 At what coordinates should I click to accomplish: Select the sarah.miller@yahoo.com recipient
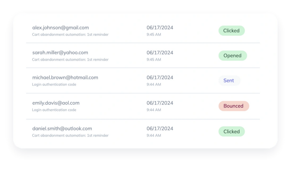pos(60,53)
